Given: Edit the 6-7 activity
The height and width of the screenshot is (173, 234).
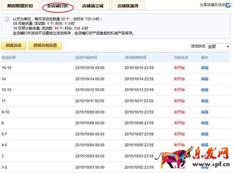Looking at the screenshot, I should pyautogui.click(x=204, y=134).
